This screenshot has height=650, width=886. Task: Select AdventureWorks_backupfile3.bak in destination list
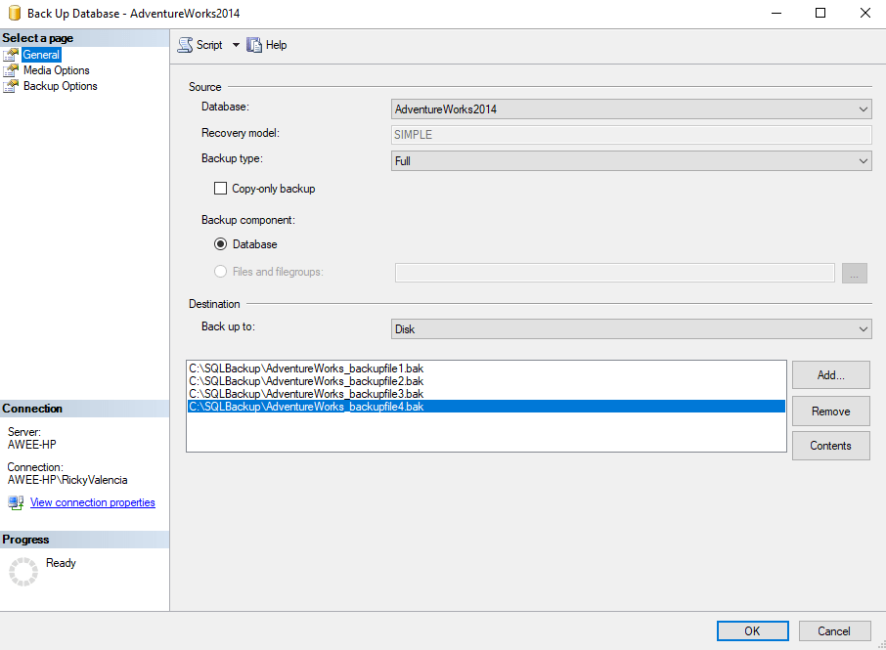(486, 394)
